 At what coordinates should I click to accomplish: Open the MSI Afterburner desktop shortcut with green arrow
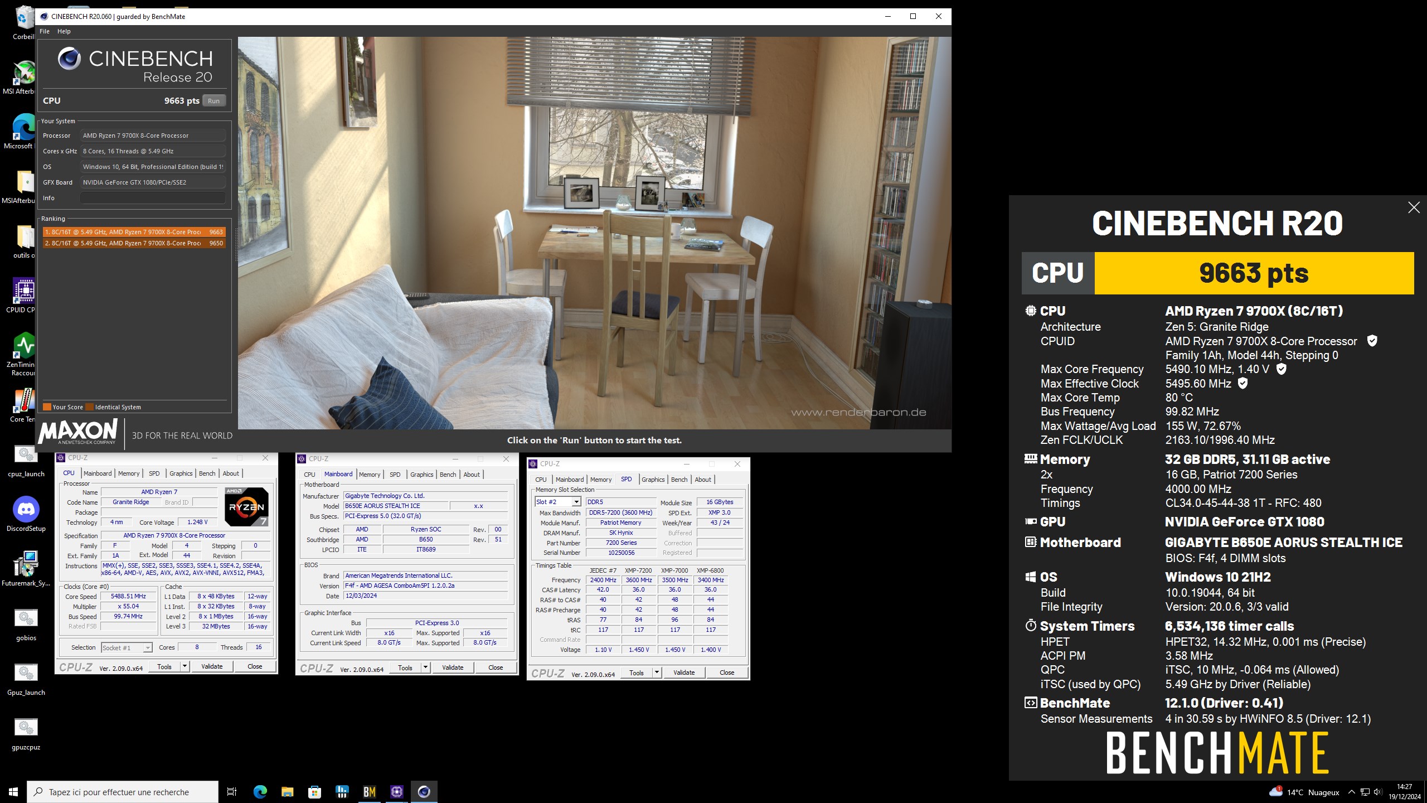pos(23,77)
